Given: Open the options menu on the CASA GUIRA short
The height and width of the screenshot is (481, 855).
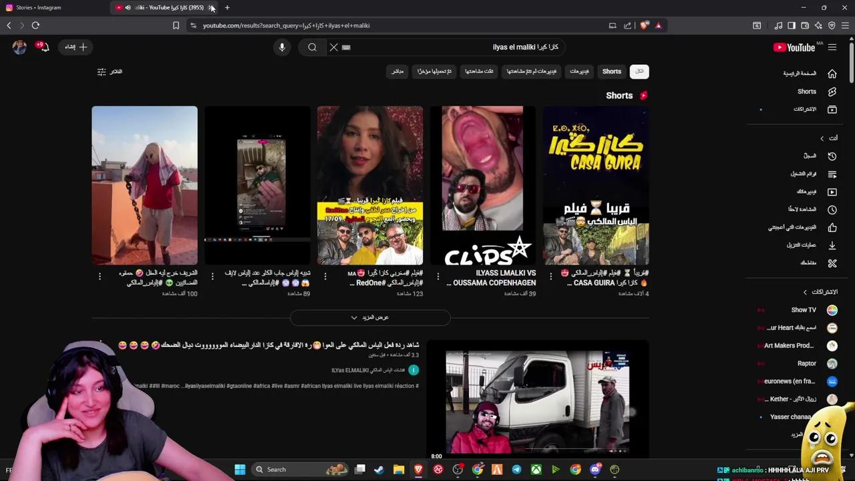Looking at the screenshot, I should (x=550, y=276).
